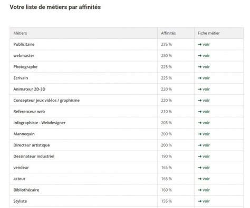Viewport: 250px width, 208px height.
Task: Select the Animateur 2D-3D job name
Action: (30, 89)
